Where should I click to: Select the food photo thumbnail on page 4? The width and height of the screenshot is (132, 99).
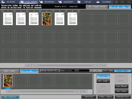pos(47,19)
